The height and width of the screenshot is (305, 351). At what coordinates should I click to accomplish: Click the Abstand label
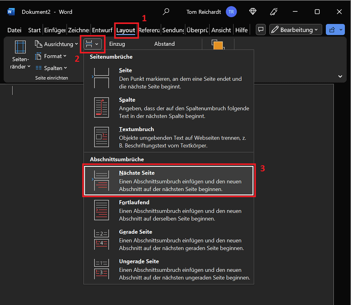[x=165, y=44]
